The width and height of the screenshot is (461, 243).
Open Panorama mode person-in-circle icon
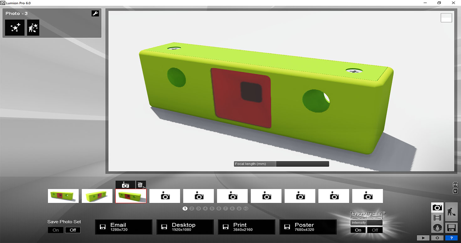[437, 228]
